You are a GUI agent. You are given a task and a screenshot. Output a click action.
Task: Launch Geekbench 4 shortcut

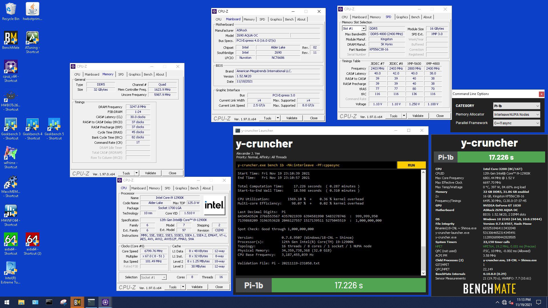point(32,129)
